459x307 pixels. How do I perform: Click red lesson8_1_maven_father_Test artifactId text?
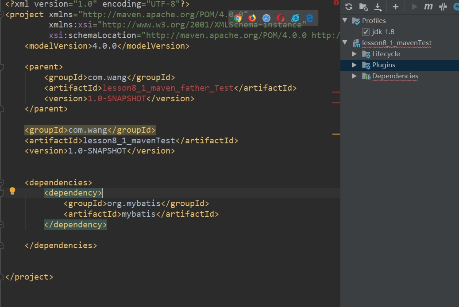(x=168, y=88)
